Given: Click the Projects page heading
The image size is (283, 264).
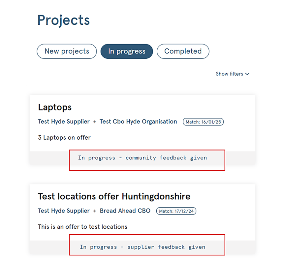Looking at the screenshot, I should 64,20.
